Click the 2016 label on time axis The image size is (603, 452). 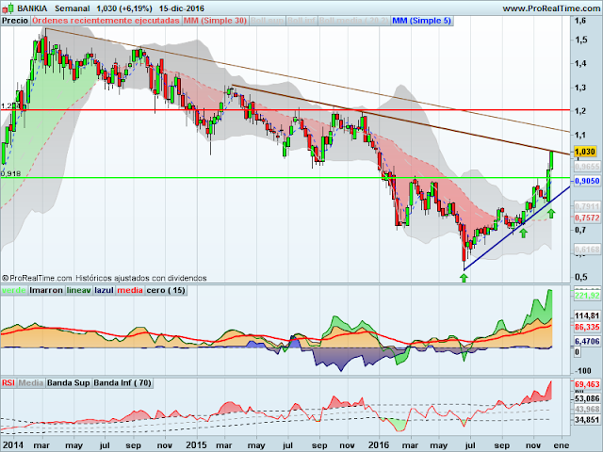(379, 445)
